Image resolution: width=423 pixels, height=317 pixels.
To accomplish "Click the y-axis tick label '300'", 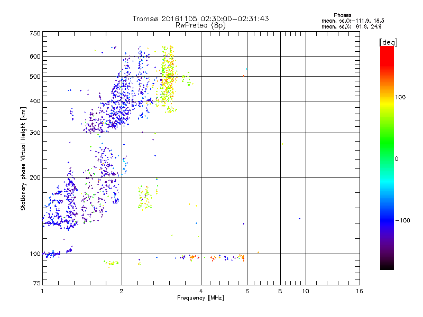I will 35,133.
